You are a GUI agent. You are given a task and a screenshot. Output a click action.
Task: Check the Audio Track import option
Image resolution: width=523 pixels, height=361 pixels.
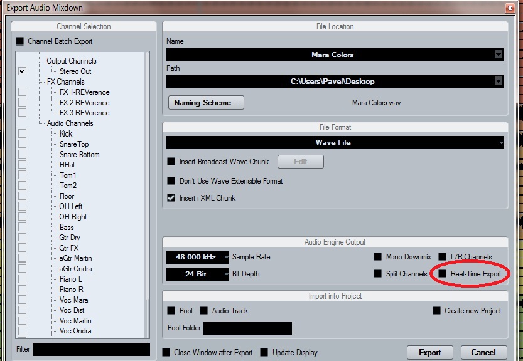[204, 311]
